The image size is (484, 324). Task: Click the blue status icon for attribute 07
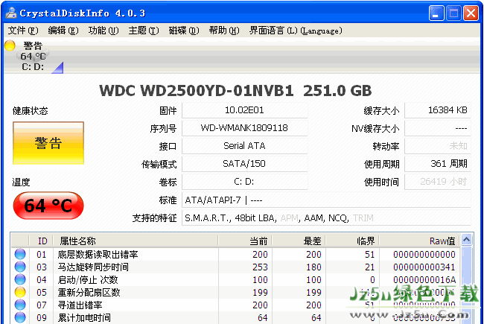point(20,305)
